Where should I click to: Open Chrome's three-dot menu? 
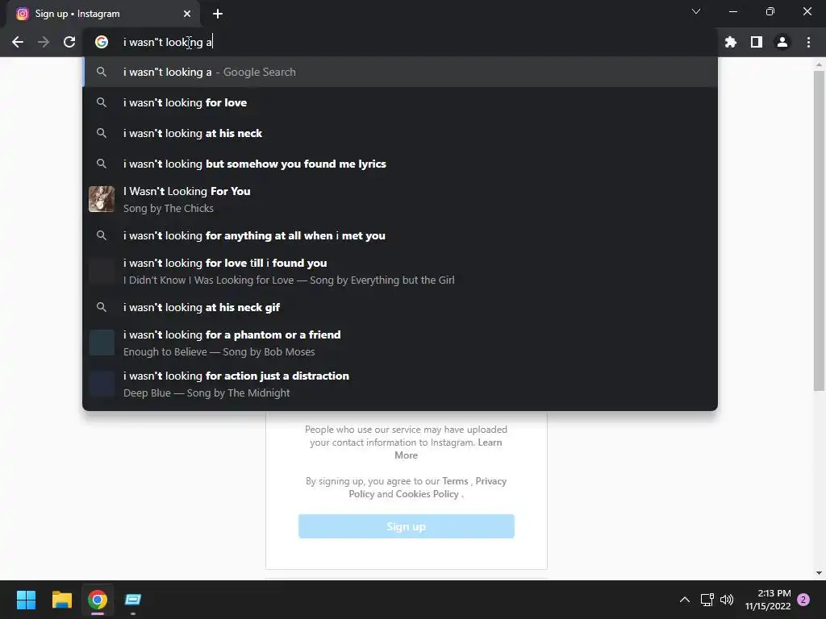pos(808,42)
